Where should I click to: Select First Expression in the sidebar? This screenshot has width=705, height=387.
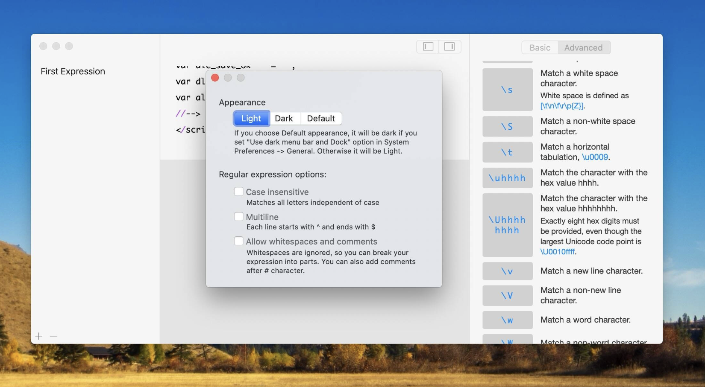point(73,71)
